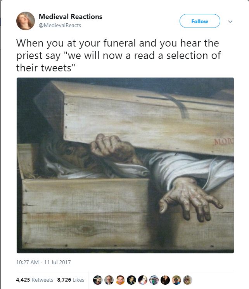
Task: Visit the @MedievalReacts handle link
Action: (60, 25)
